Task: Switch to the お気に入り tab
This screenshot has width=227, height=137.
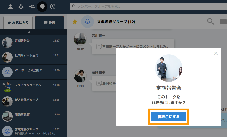Action: [18, 23]
